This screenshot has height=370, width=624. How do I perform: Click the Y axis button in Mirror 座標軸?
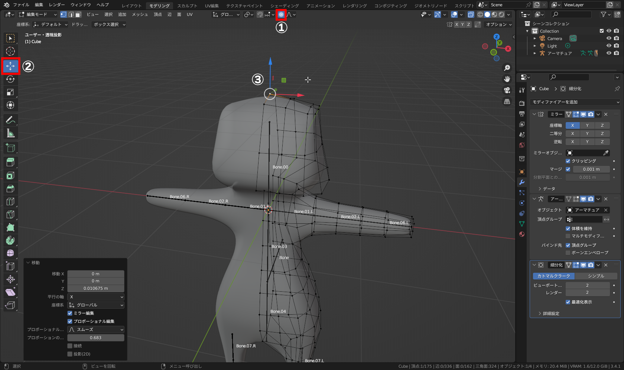(x=587, y=125)
